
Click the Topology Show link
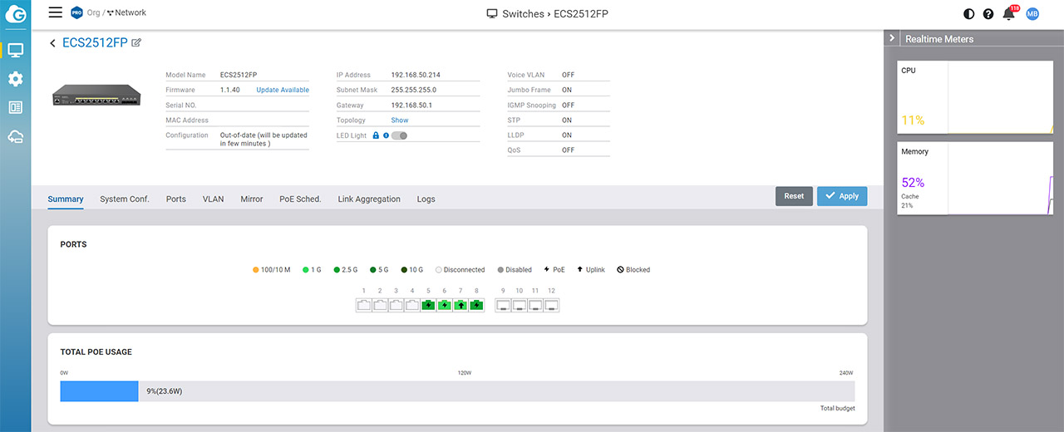(400, 120)
